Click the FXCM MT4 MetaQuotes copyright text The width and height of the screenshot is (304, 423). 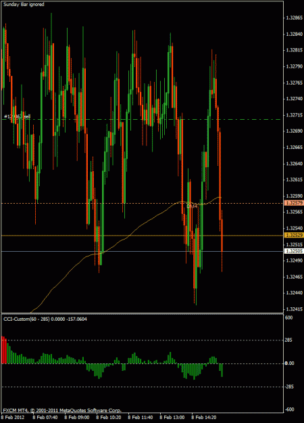tap(62, 411)
